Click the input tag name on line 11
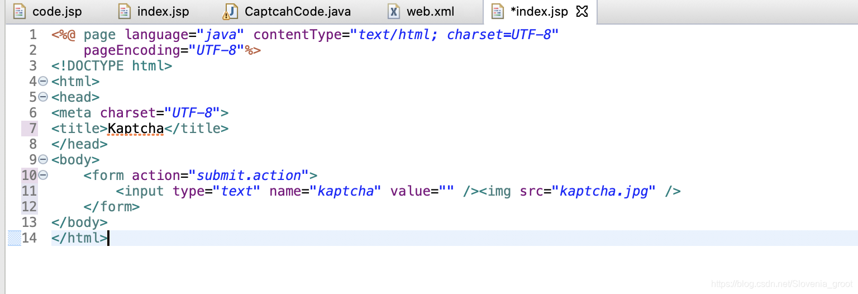858x294 pixels. (144, 191)
